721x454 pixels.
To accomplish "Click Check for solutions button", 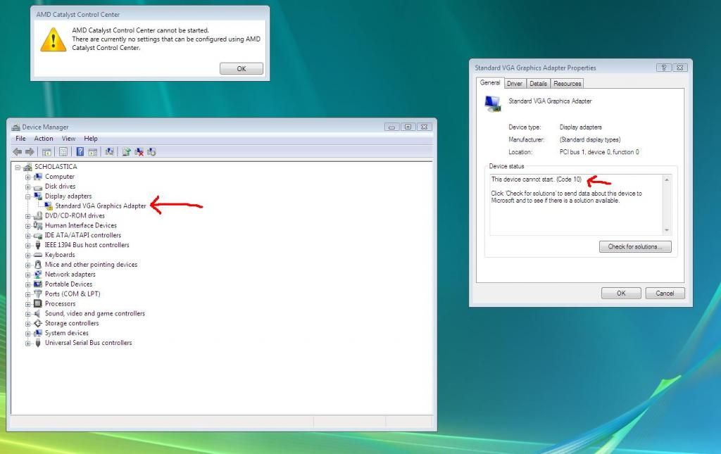I will point(635,247).
